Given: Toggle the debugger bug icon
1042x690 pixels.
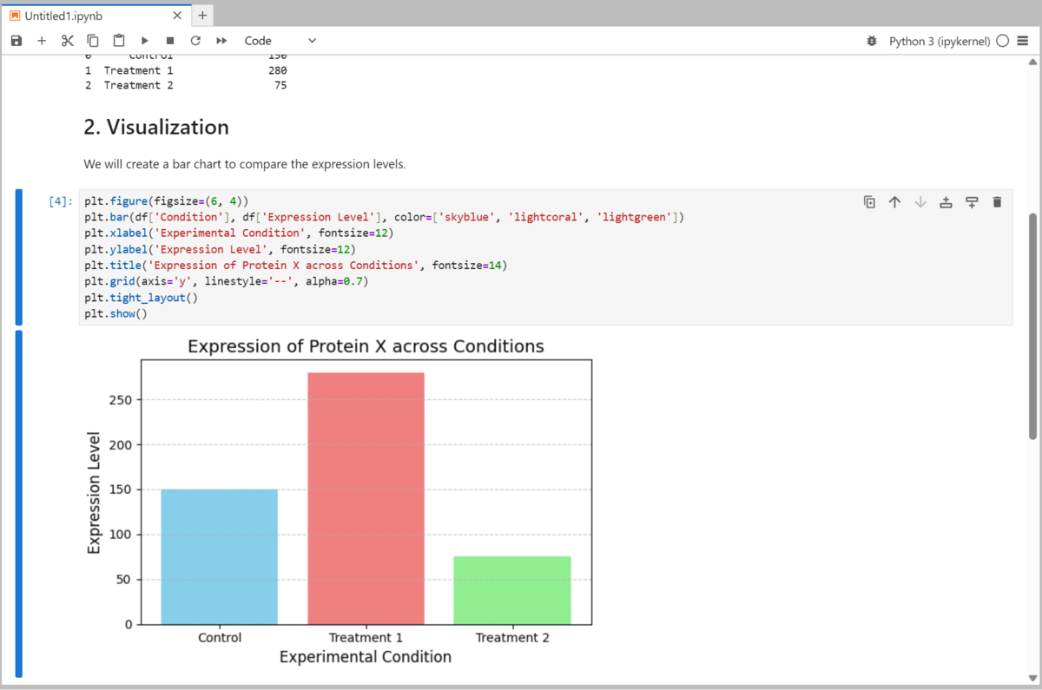Looking at the screenshot, I should tap(873, 40).
